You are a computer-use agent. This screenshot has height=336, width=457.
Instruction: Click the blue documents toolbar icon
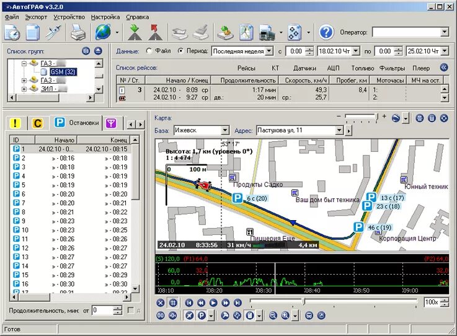click(33, 32)
